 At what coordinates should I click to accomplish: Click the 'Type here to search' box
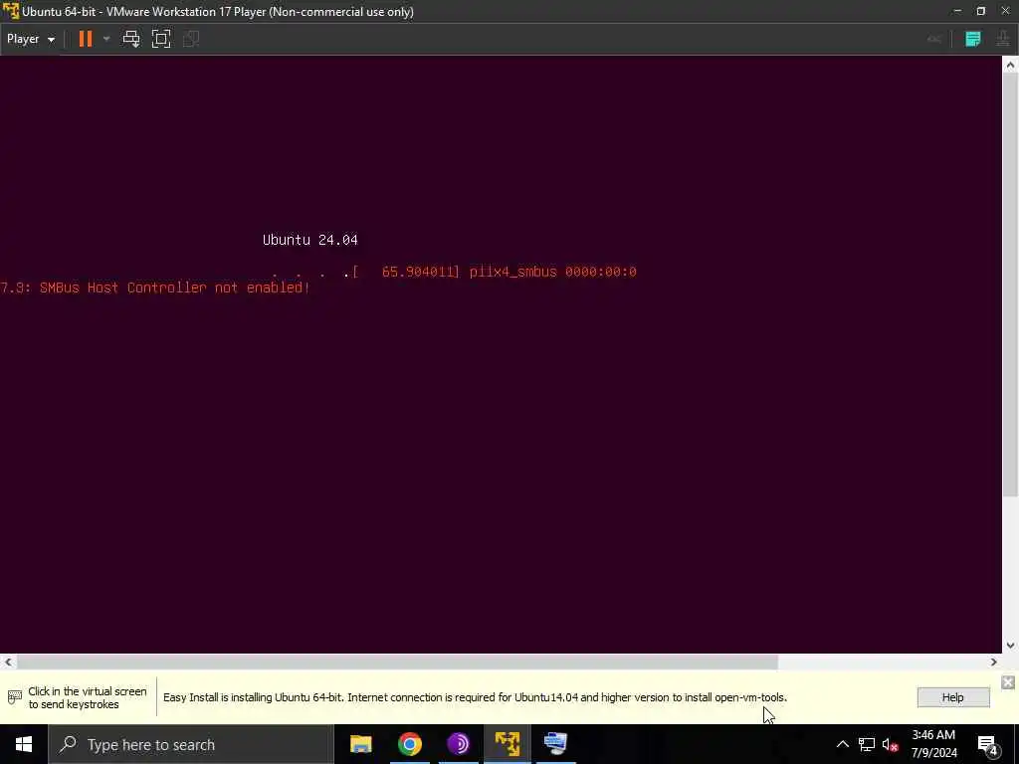191,744
